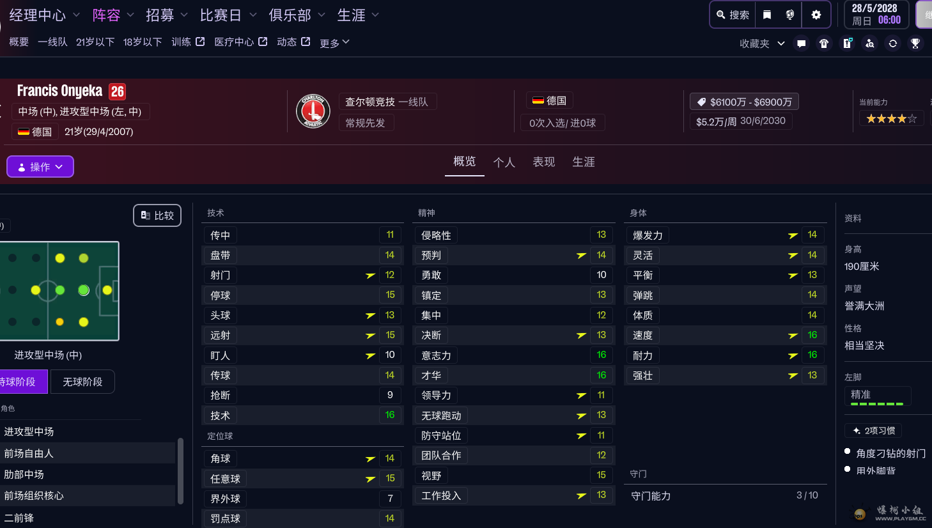The height and width of the screenshot is (528, 932).
Task: Open the 招募 top menu
Action: (166, 15)
